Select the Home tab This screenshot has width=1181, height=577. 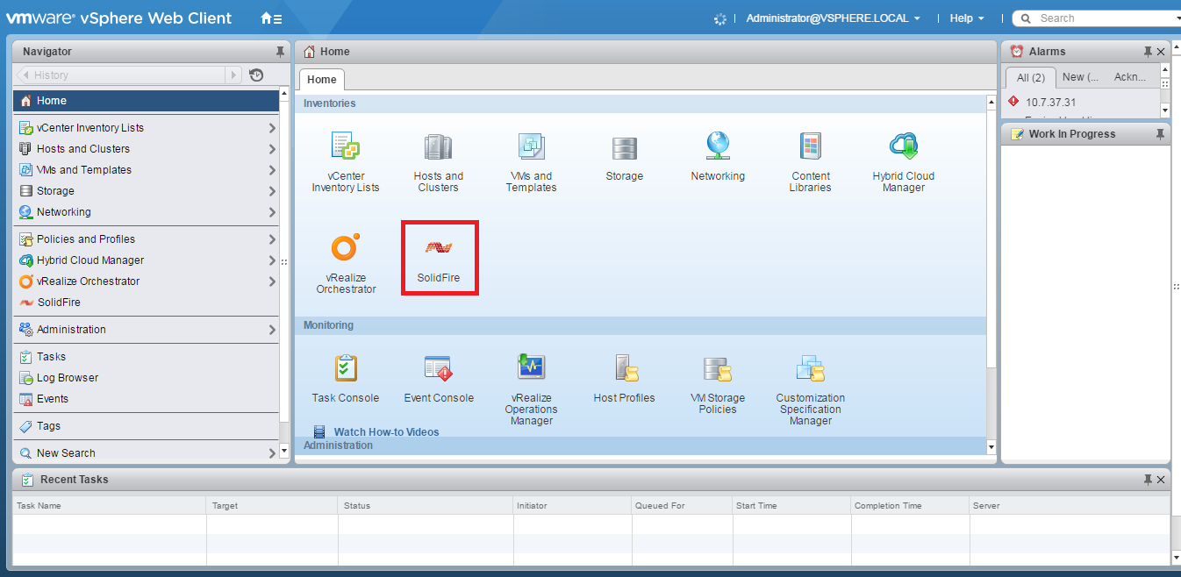[322, 80]
